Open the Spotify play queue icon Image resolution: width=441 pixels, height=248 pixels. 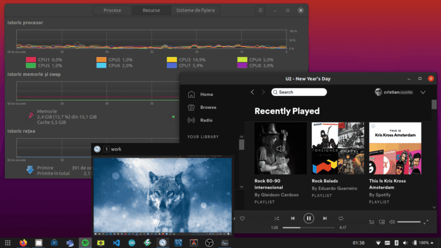pyautogui.click(x=372, y=222)
